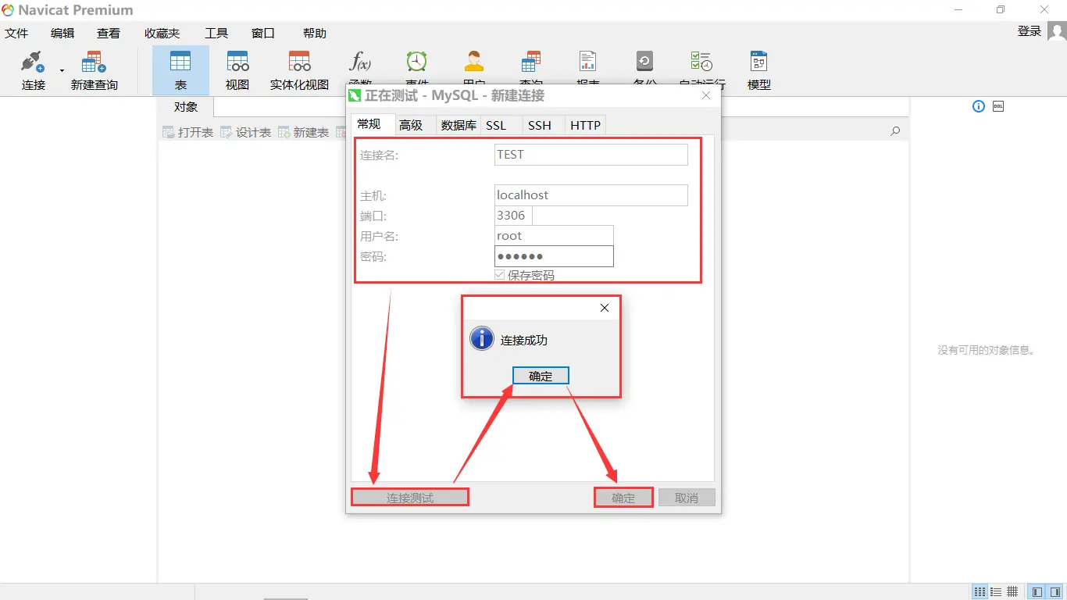This screenshot has height=600, width=1067.
Task: Open the 编辑 menu
Action: point(62,34)
